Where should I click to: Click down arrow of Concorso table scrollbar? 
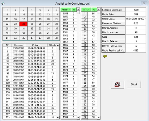[x=58, y=117]
